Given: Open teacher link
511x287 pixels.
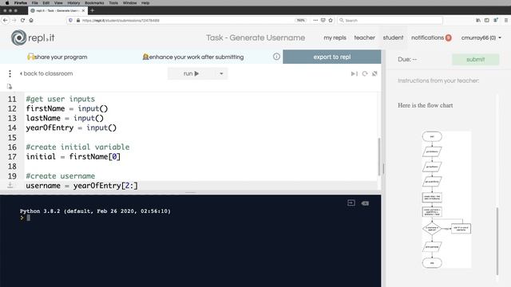Looking at the screenshot, I should [364, 37].
